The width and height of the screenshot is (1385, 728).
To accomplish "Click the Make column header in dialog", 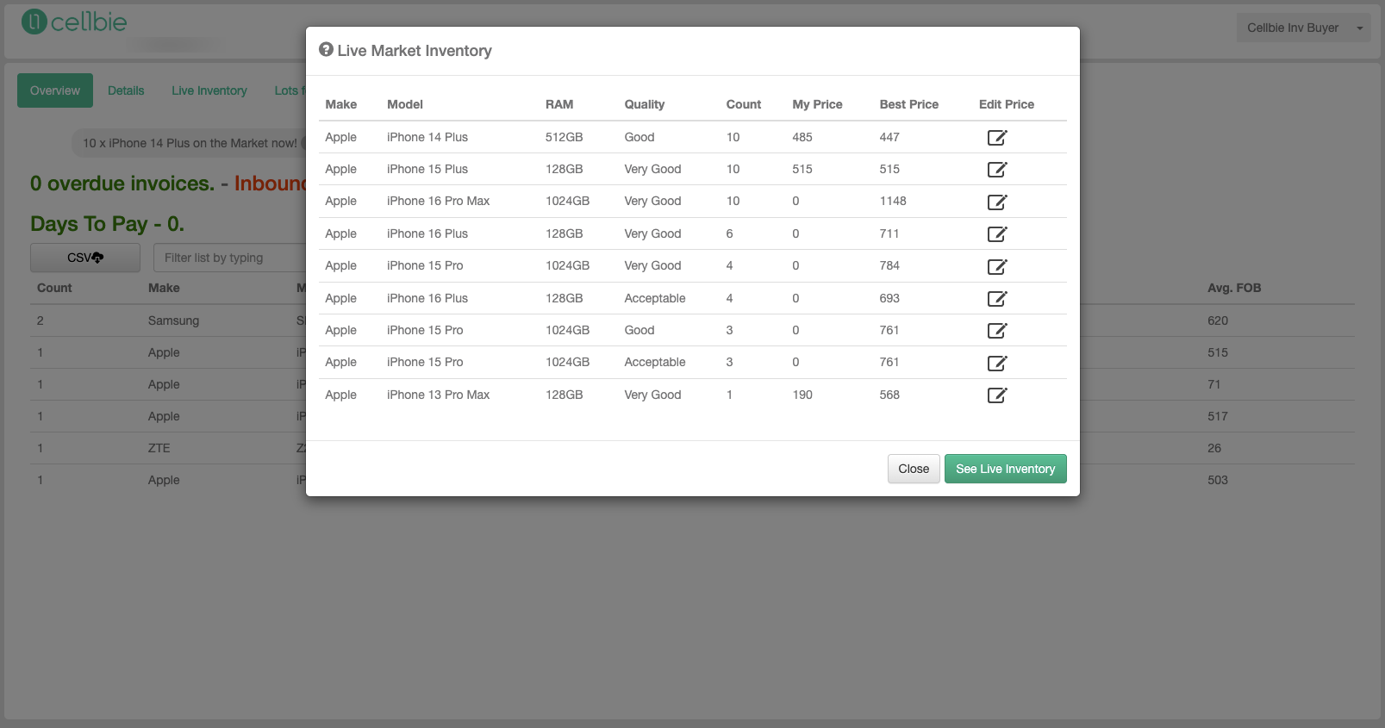I will (340, 104).
